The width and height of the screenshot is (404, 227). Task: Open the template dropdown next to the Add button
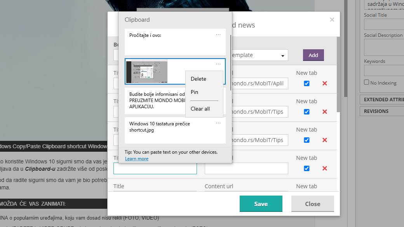coord(258,55)
